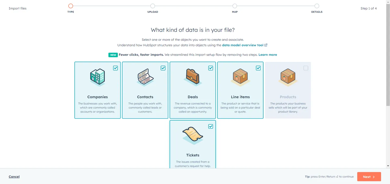The height and width of the screenshot is (184, 390).
Task: Click the scrollbar down arrow
Action: [388, 166]
